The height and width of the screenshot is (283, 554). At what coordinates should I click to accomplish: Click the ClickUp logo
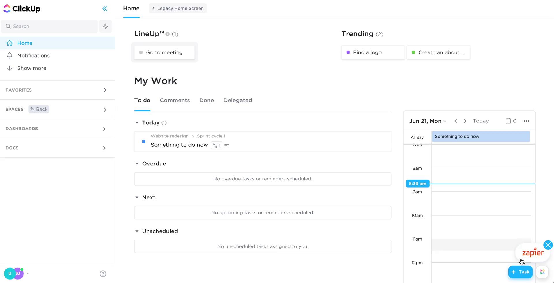[x=22, y=9]
